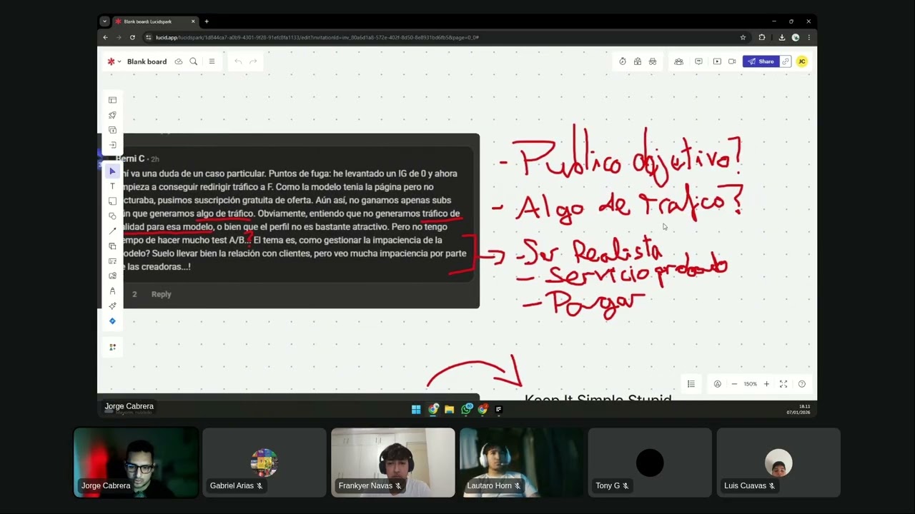
Task: Open the voting tool icon
Action: (x=638, y=61)
